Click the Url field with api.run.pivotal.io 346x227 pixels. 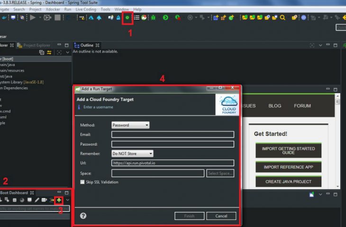[x=173, y=163]
